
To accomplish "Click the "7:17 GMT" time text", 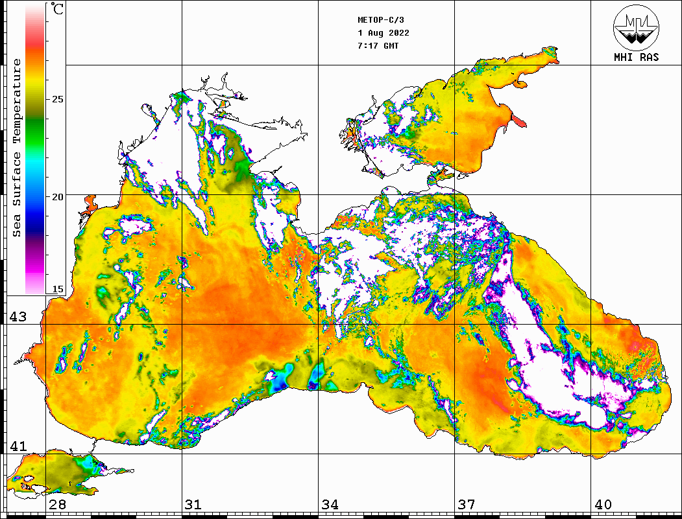I will click(x=378, y=45).
